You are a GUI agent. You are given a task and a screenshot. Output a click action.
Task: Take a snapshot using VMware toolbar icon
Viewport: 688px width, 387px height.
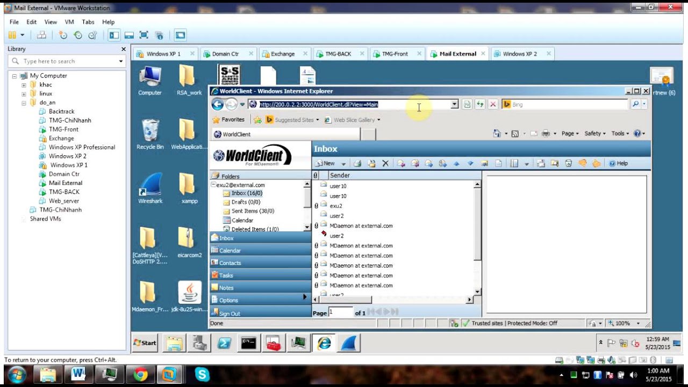click(x=63, y=35)
